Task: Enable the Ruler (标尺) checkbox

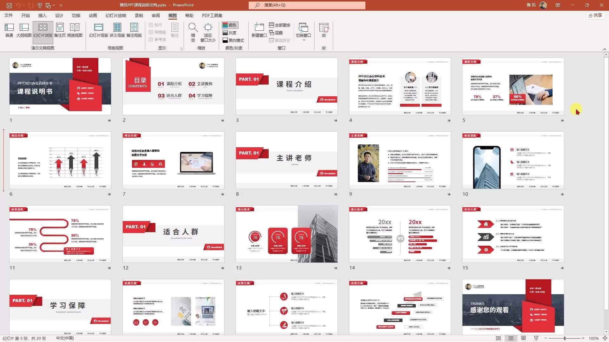Action: coord(151,25)
